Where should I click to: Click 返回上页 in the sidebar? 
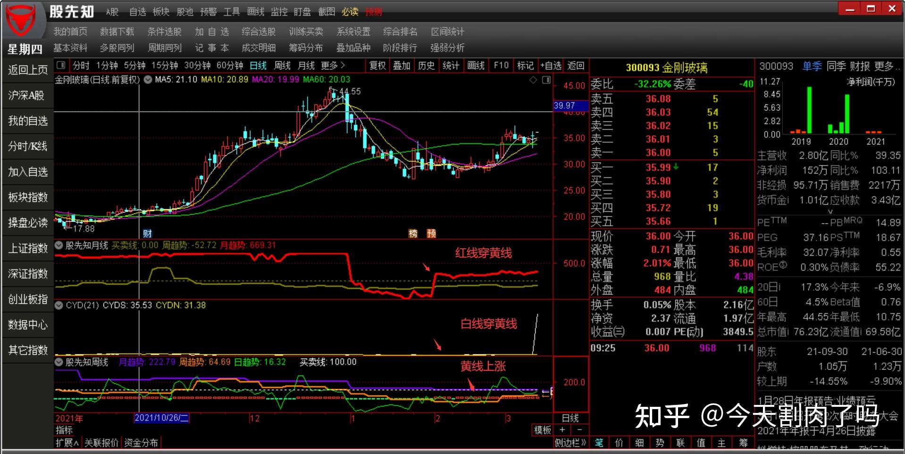[x=28, y=70]
